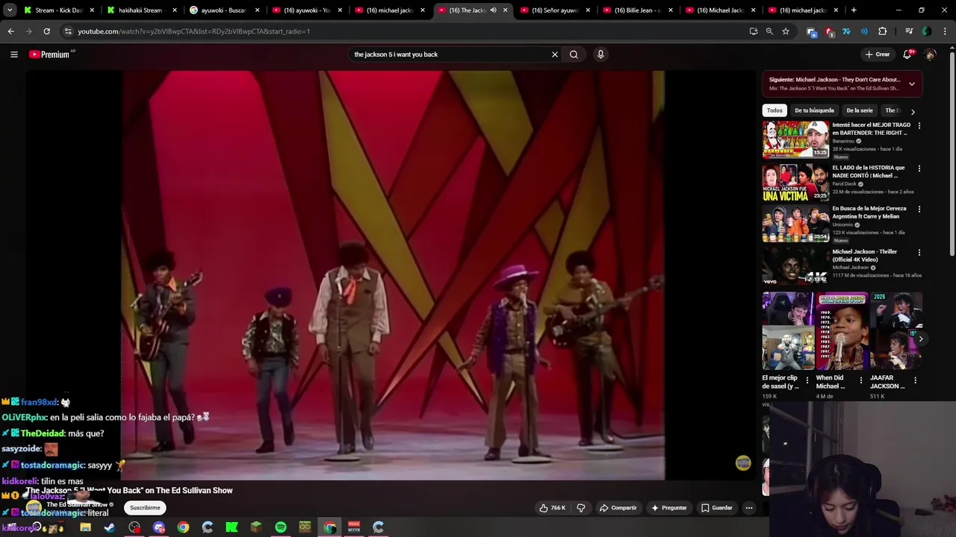The height and width of the screenshot is (537, 956).
Task: Open the UNA VICTIMA video thumbnail
Action: coord(795,182)
